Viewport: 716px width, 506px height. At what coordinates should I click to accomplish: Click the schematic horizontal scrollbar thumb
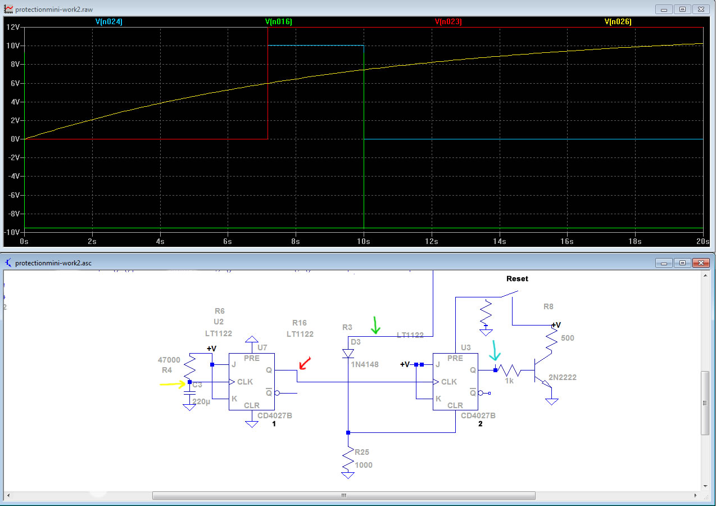(x=343, y=496)
